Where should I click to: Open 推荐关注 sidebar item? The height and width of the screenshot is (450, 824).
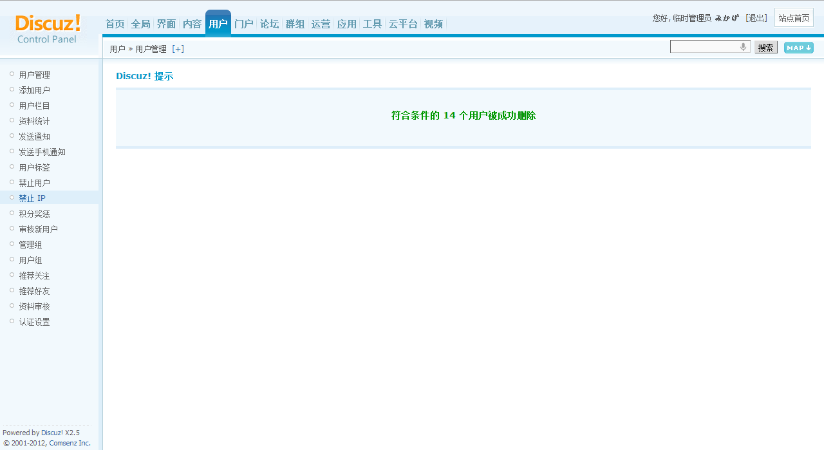coord(35,276)
